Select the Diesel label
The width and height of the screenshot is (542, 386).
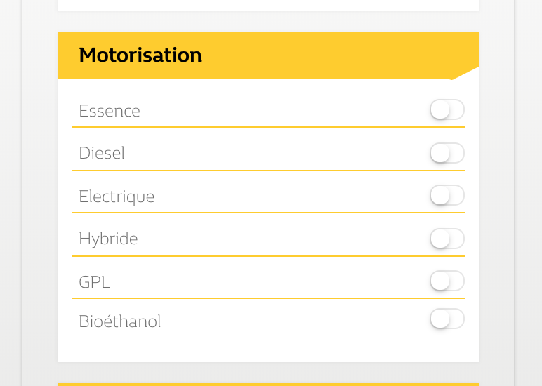tap(102, 153)
